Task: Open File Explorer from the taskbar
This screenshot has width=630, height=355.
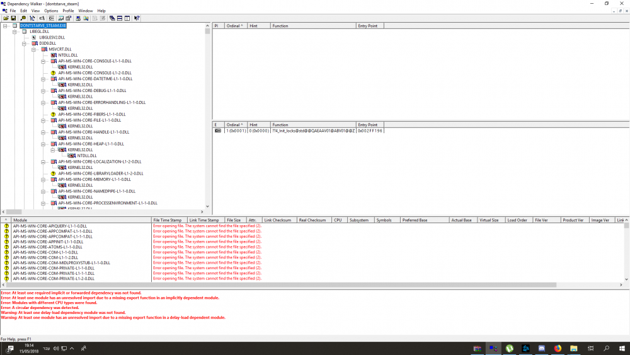Action: coord(574,349)
